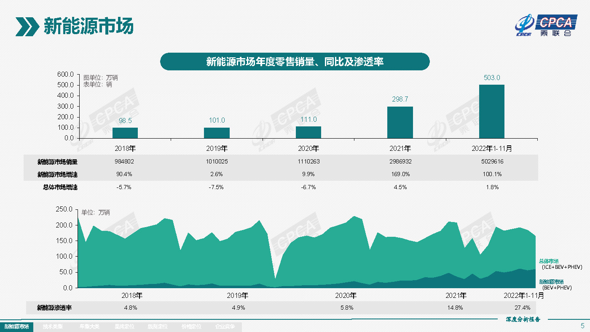Screen dimensions: 590x332
Task: Click the overall growth value 1.8%
Action: coord(492,187)
